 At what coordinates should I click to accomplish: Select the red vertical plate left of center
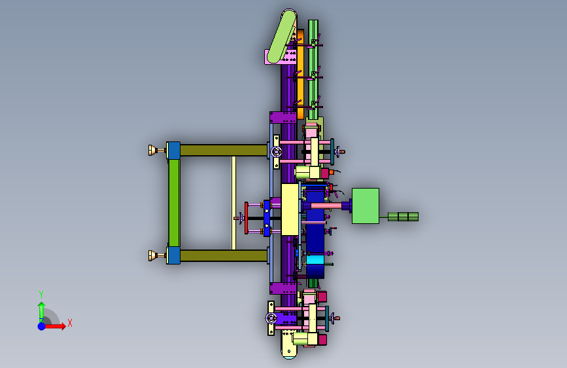[247, 218]
